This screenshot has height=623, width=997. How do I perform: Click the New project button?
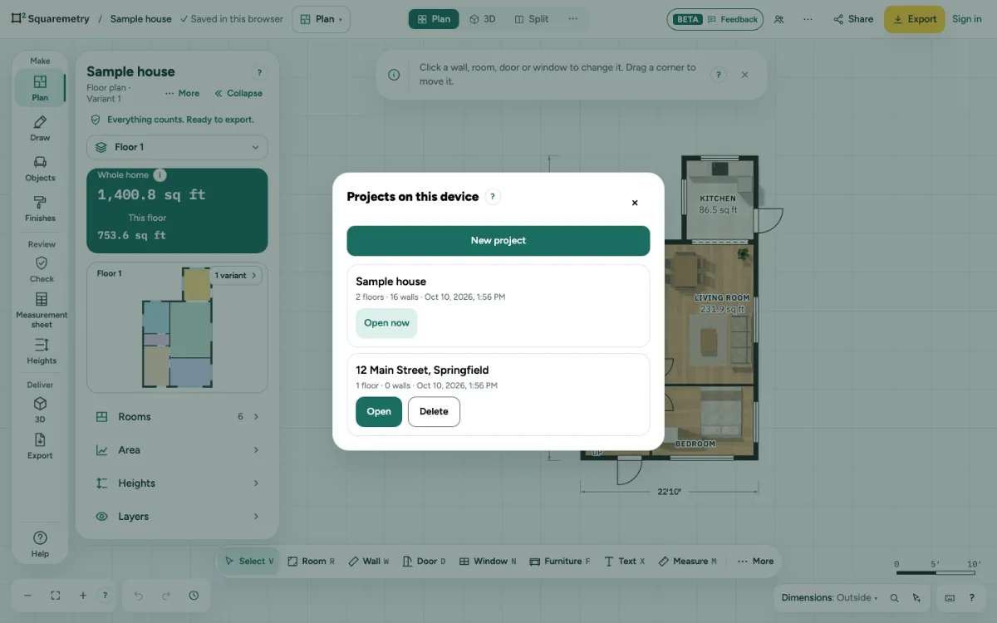pos(498,241)
